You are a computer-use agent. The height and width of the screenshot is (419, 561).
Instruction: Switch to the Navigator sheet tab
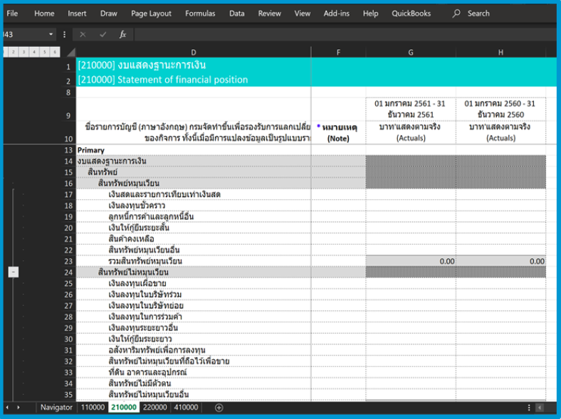tap(56, 407)
